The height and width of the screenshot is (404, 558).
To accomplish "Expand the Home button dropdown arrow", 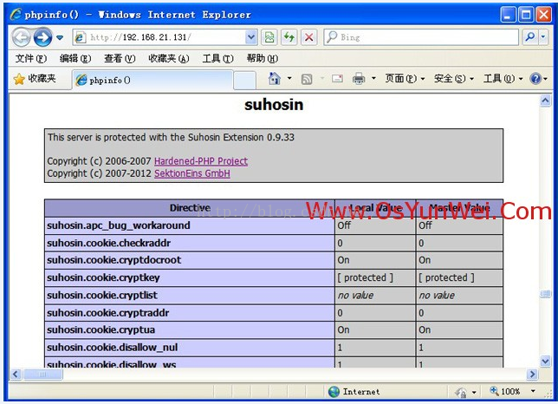I will pyautogui.click(x=289, y=78).
